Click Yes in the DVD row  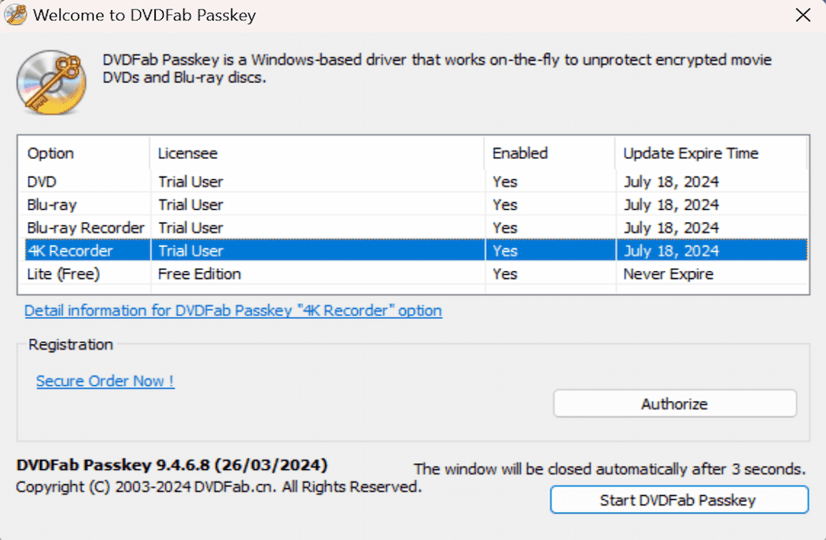tap(505, 182)
